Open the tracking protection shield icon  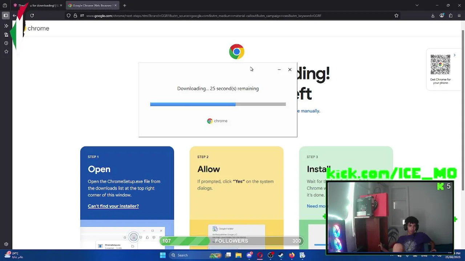pos(68,16)
